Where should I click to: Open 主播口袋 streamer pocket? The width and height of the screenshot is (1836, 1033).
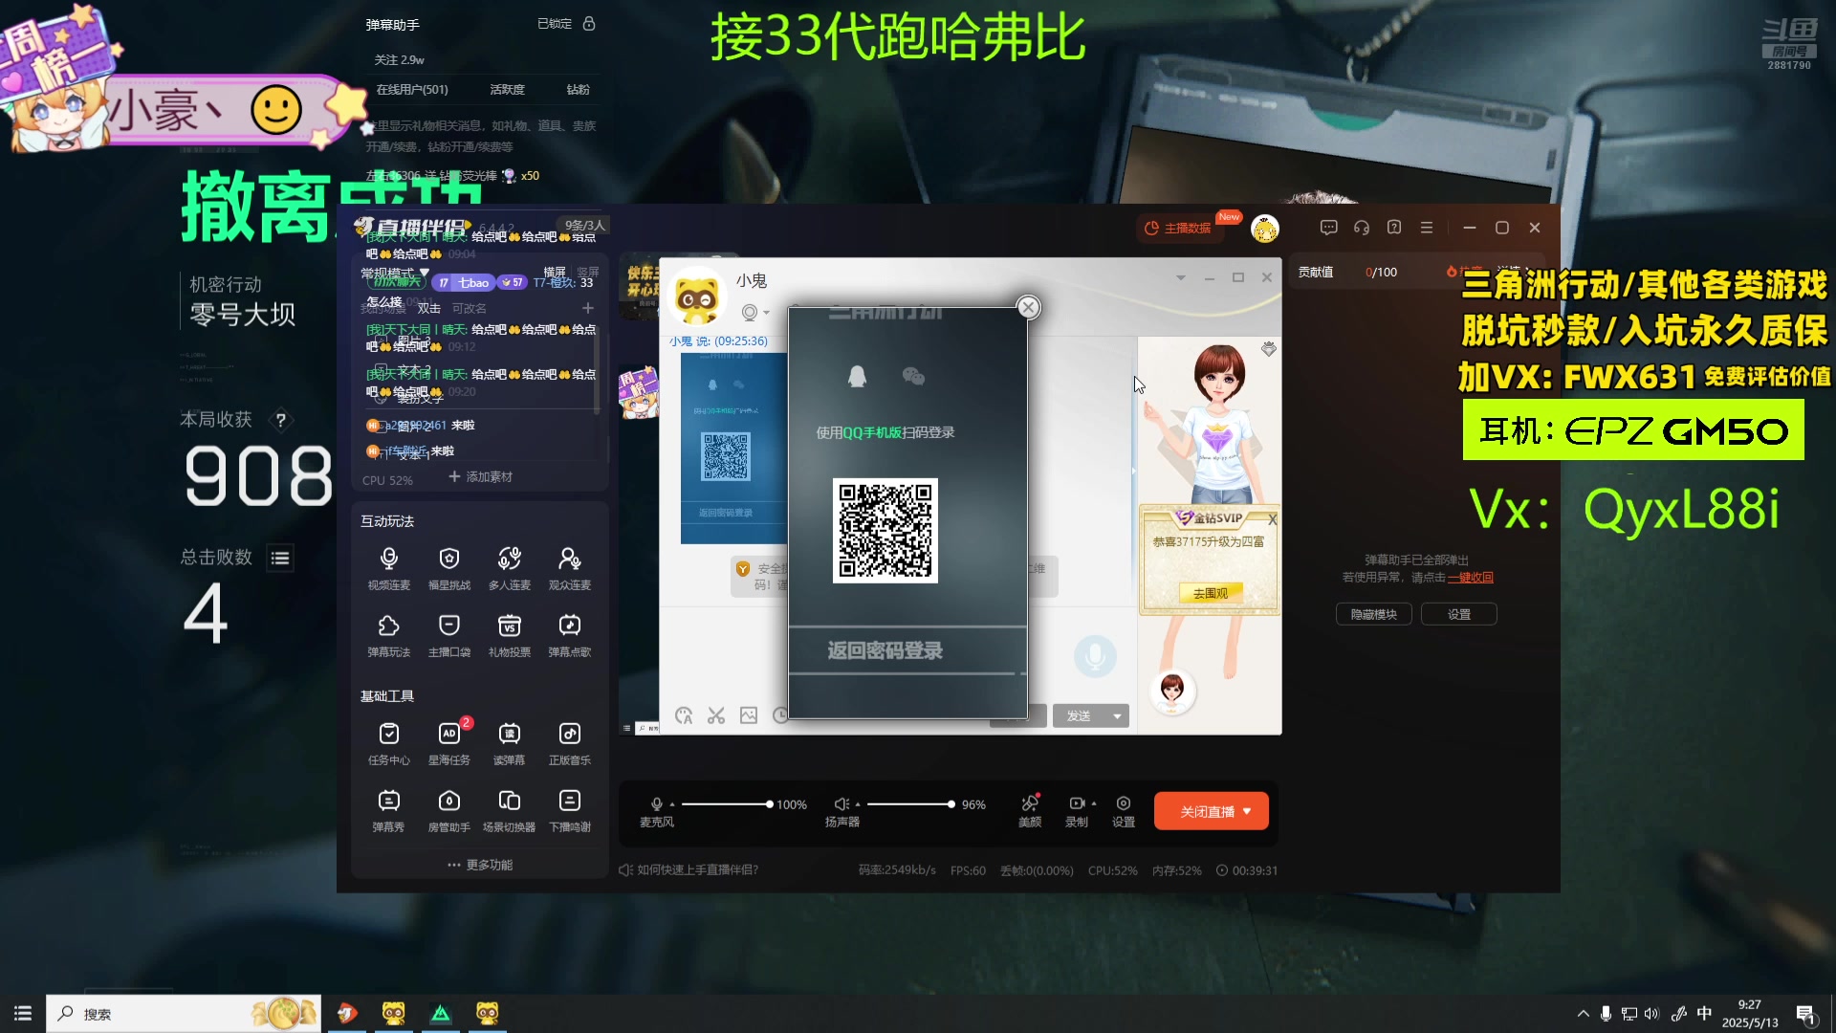(448, 635)
